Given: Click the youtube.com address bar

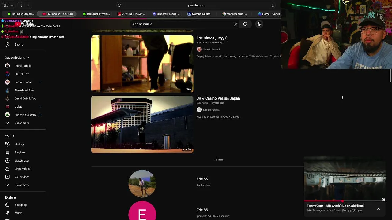Looking at the screenshot, I should (x=196, y=5).
